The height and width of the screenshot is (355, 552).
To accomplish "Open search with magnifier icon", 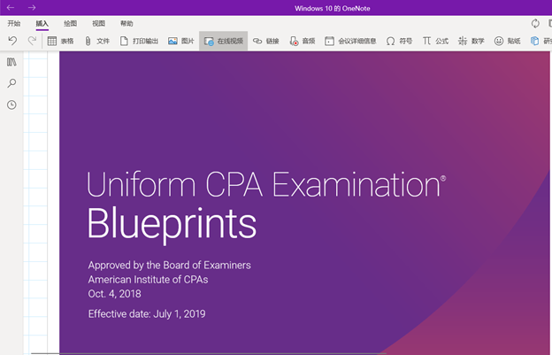I will [x=11, y=83].
